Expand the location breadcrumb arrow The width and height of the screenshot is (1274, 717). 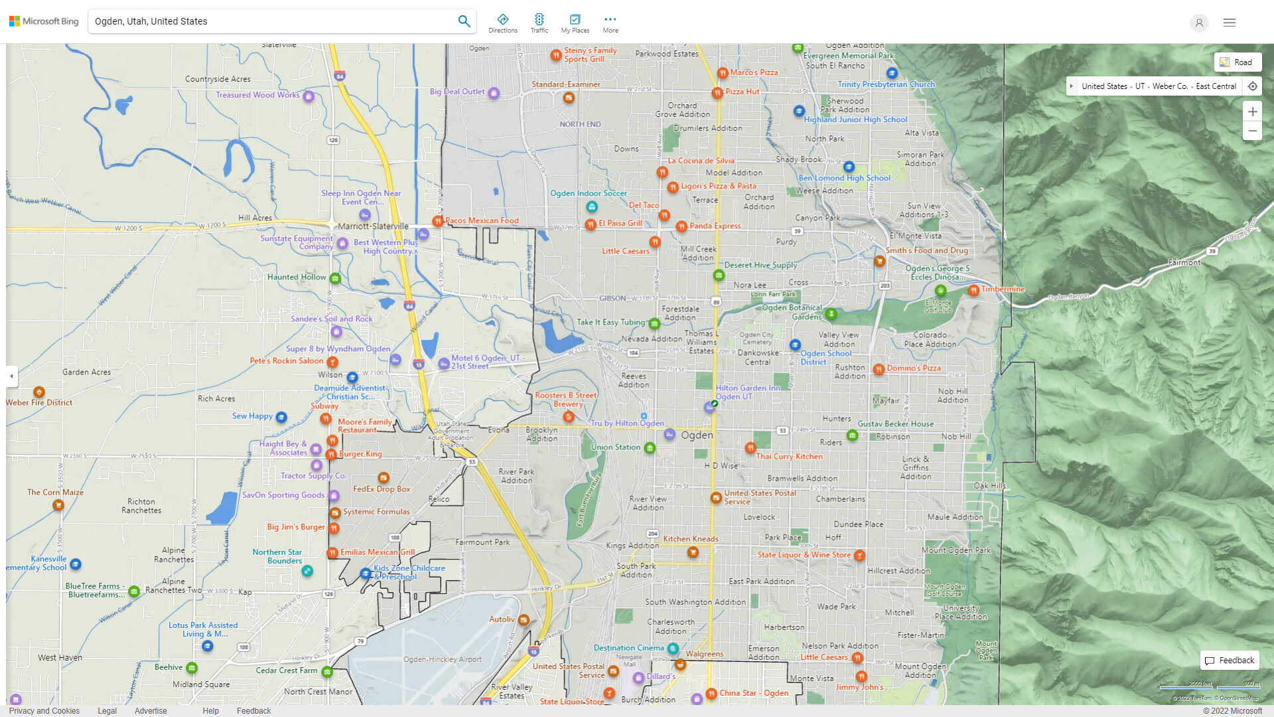[x=1072, y=86]
